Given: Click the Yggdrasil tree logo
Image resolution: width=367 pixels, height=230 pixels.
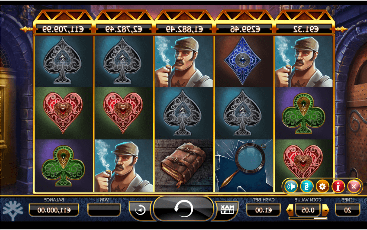Looking at the screenshot, I should (13, 209).
